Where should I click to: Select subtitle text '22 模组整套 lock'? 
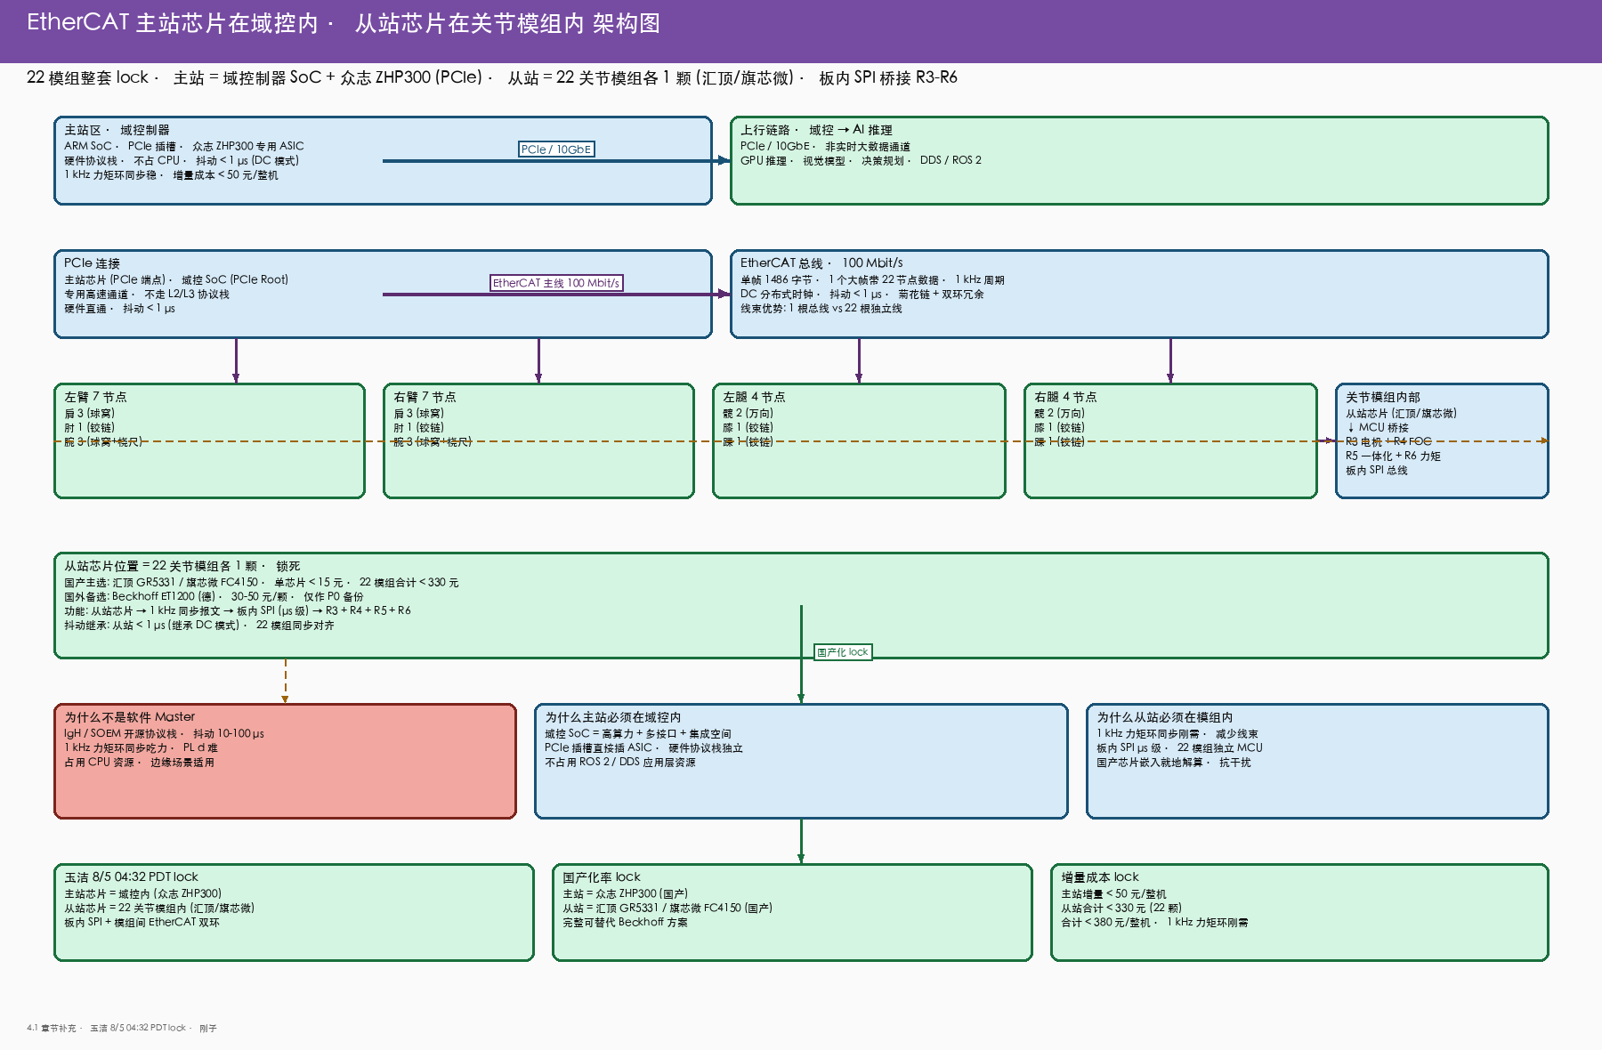point(88,77)
